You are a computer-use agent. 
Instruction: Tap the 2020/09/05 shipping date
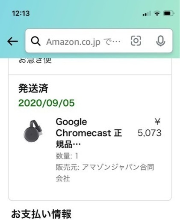click(x=47, y=103)
